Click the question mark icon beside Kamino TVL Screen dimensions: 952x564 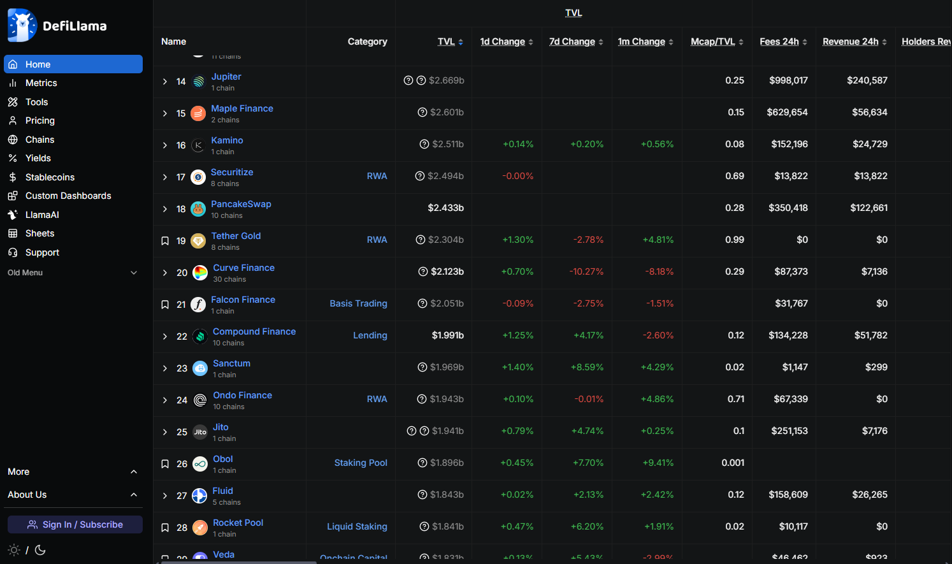[424, 144]
